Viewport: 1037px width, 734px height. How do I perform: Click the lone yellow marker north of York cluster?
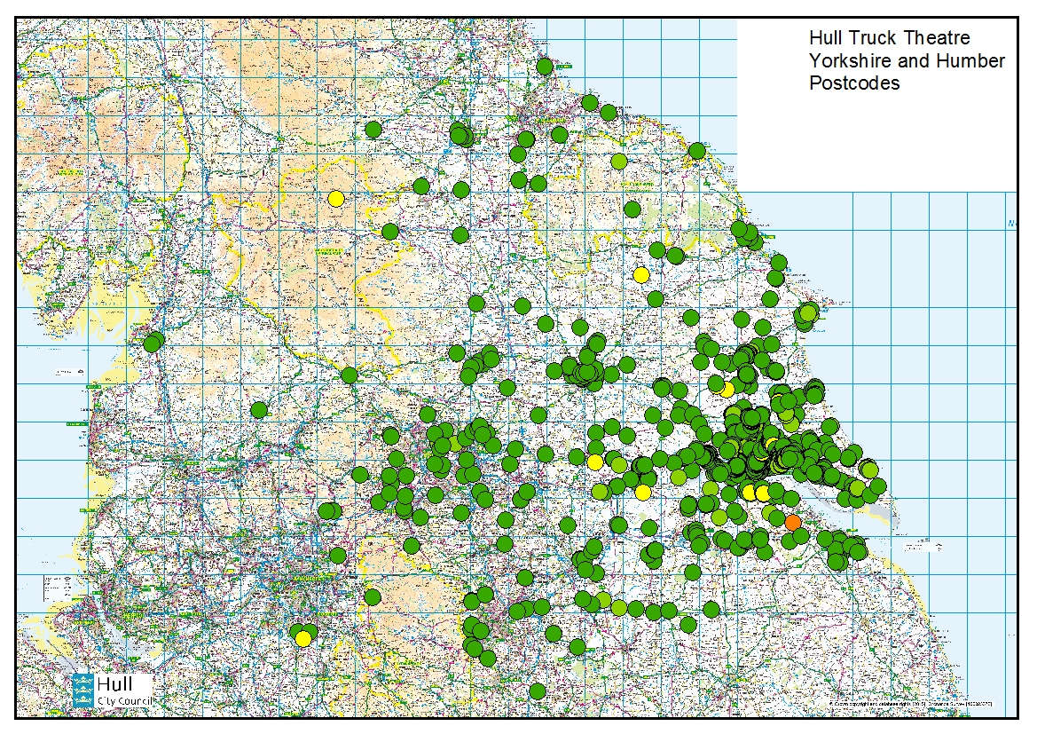coord(640,274)
